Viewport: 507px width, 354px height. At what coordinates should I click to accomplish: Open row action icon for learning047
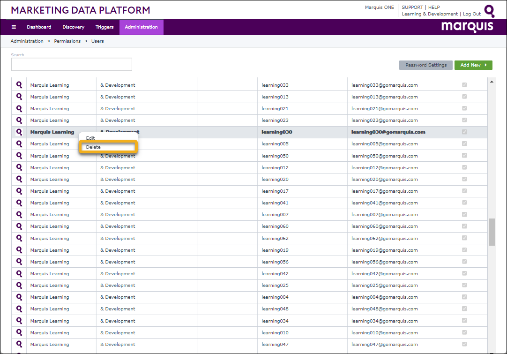pyautogui.click(x=19, y=344)
